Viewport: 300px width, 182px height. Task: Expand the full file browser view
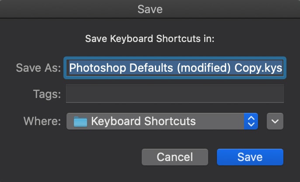pyautogui.click(x=275, y=121)
